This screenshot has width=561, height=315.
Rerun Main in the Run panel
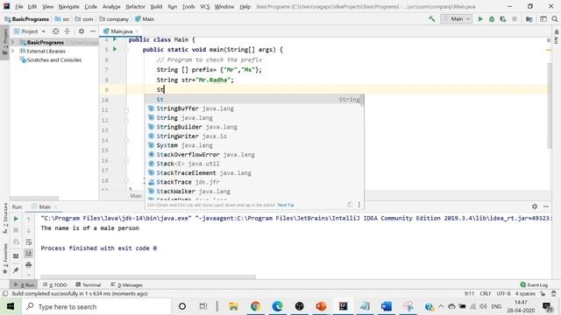(x=16, y=219)
